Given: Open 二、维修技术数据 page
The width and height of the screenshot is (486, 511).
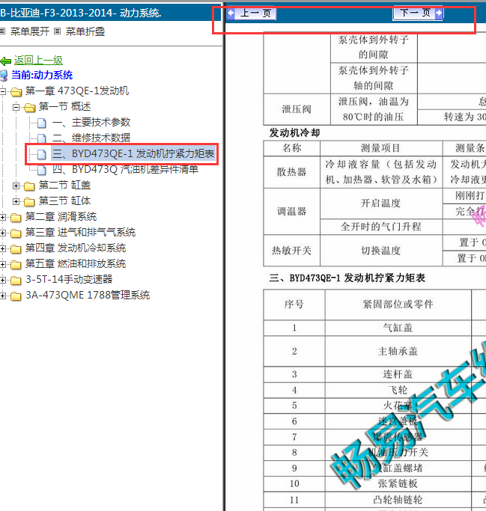Looking at the screenshot, I should coord(91,138).
